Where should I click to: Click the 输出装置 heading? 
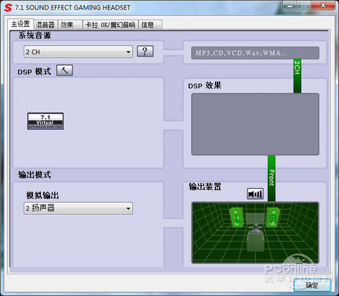pyautogui.click(x=205, y=187)
